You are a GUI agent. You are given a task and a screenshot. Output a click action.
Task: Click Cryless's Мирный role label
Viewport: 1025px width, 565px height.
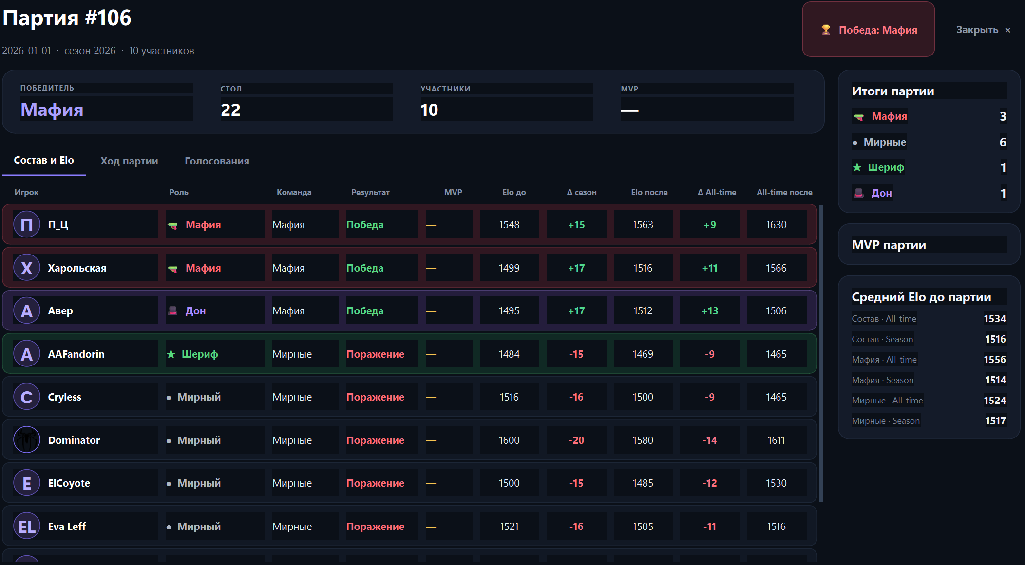199,397
